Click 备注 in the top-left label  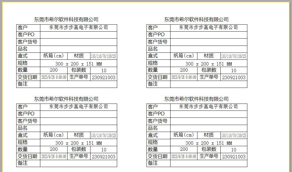point(23,84)
